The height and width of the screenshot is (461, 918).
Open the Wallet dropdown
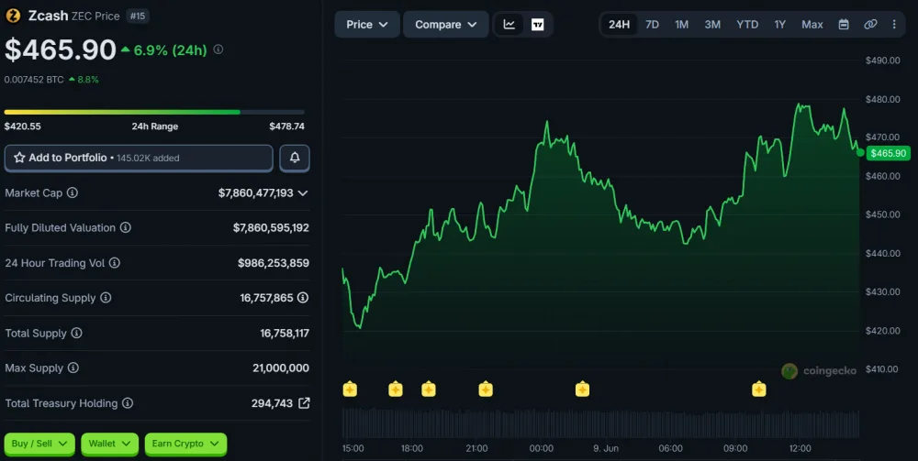pos(109,444)
